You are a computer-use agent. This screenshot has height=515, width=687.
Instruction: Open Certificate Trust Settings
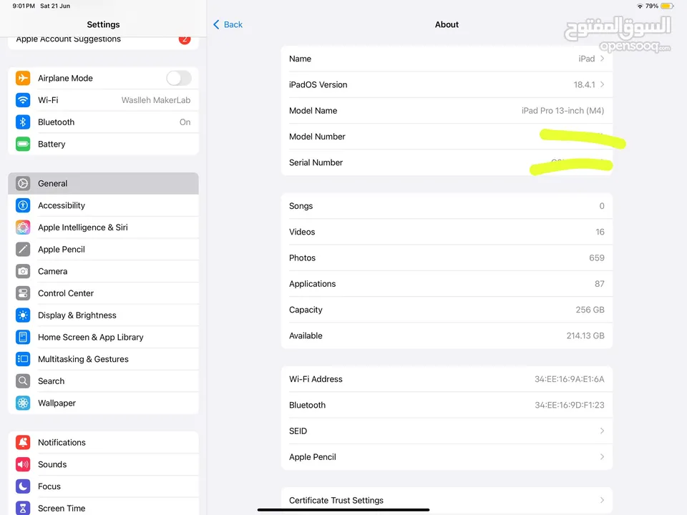[447, 500]
